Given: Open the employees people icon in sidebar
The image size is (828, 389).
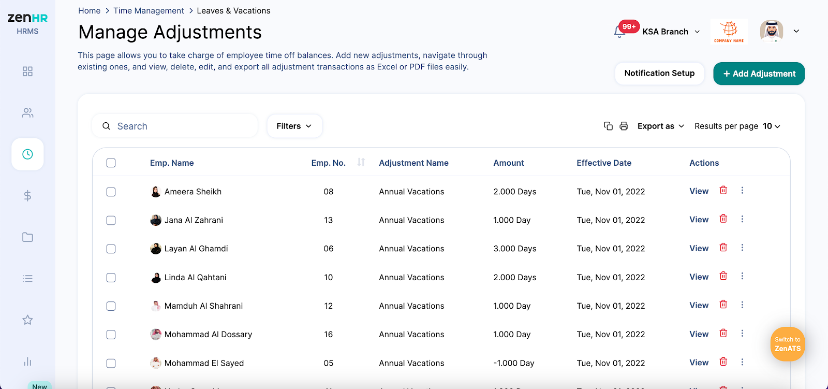Looking at the screenshot, I should [x=27, y=113].
